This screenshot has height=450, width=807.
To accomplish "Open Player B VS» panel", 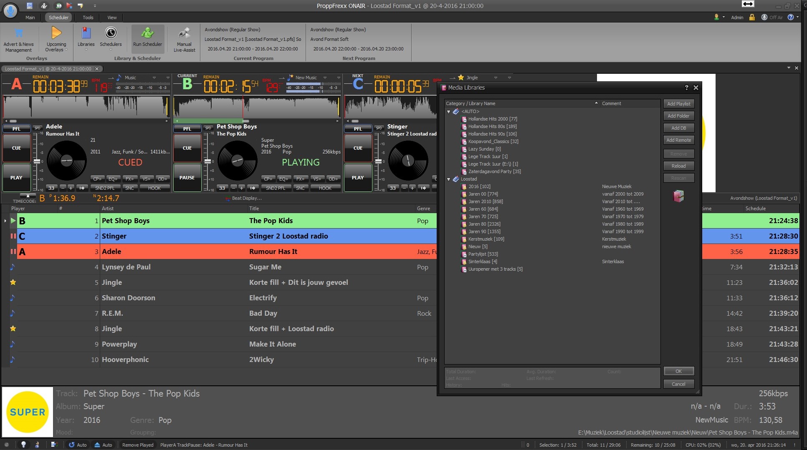I will point(317,179).
